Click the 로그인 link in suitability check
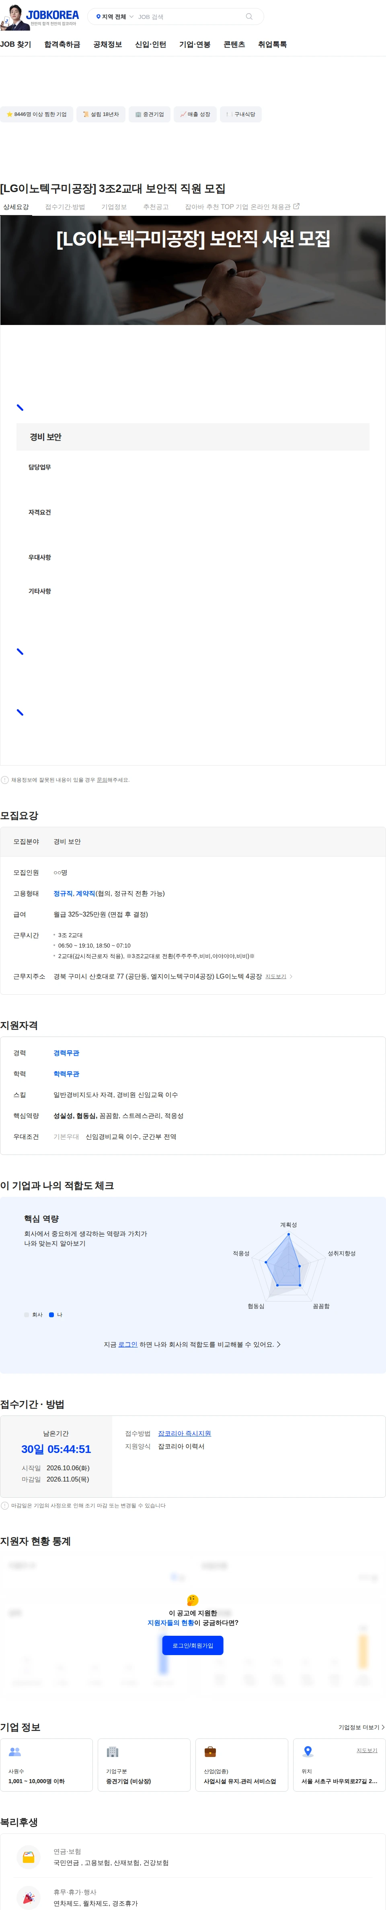 (x=128, y=1344)
